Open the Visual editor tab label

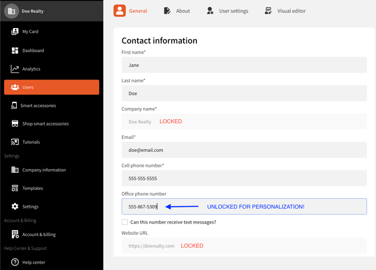pos(291,11)
